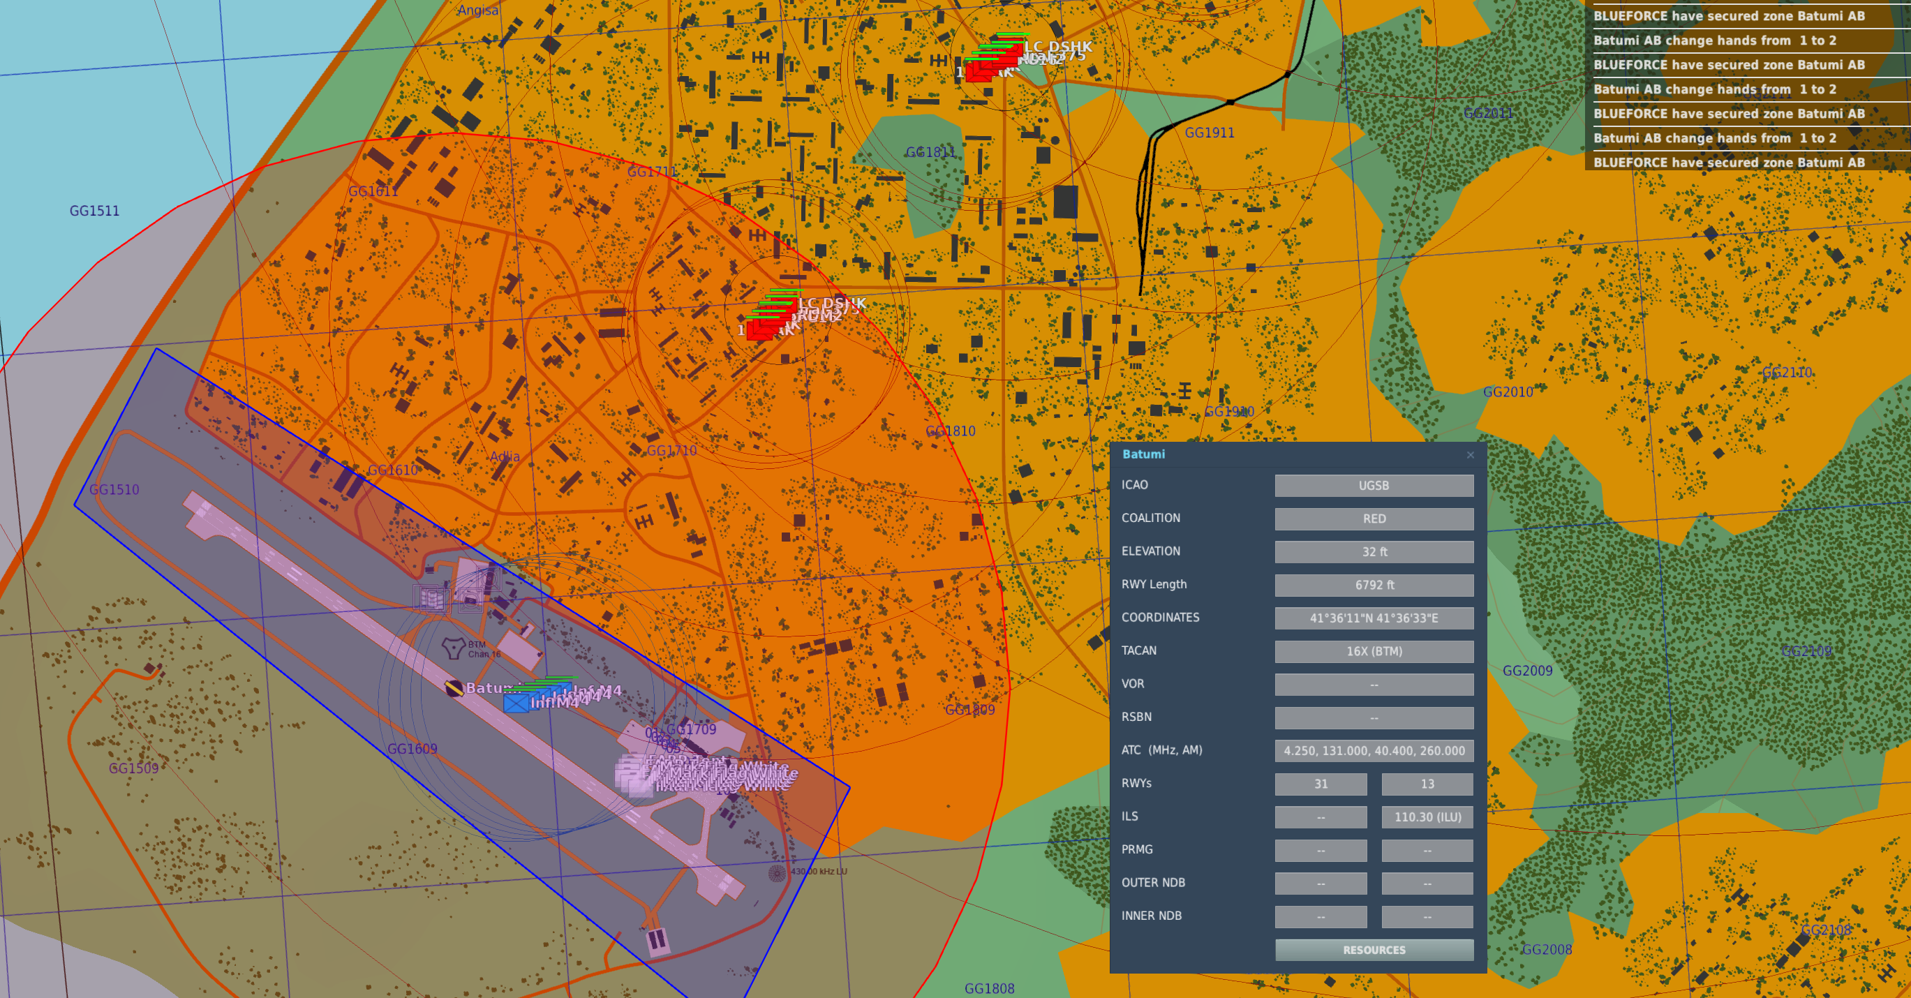Click the COALITION field showing RED
Image resolution: width=1911 pixels, height=998 pixels.
(1374, 519)
